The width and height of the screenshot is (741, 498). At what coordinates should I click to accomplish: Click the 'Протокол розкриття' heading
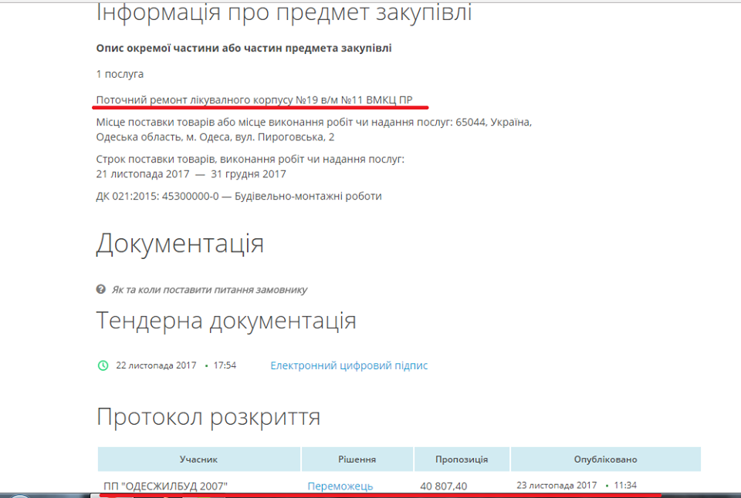pyautogui.click(x=208, y=417)
